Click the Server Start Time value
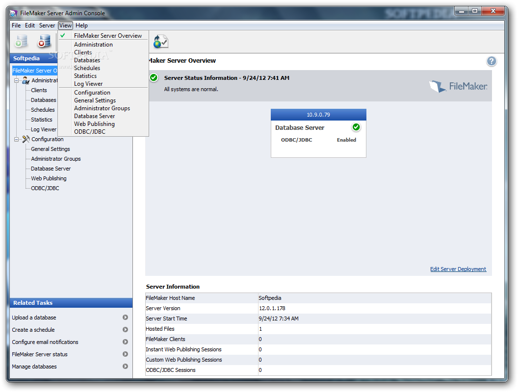Screen dimensions: 518x392 (279, 318)
